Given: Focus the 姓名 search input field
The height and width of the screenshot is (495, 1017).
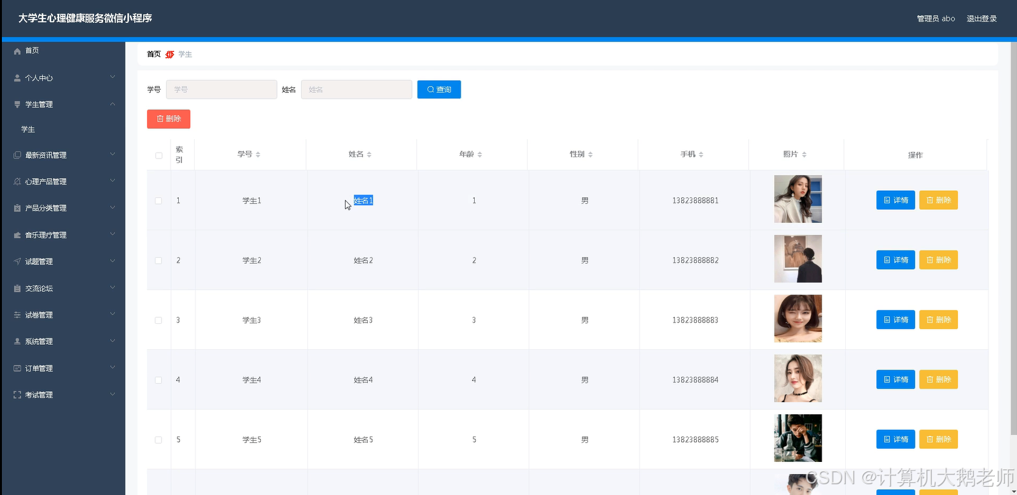Looking at the screenshot, I should pos(356,90).
